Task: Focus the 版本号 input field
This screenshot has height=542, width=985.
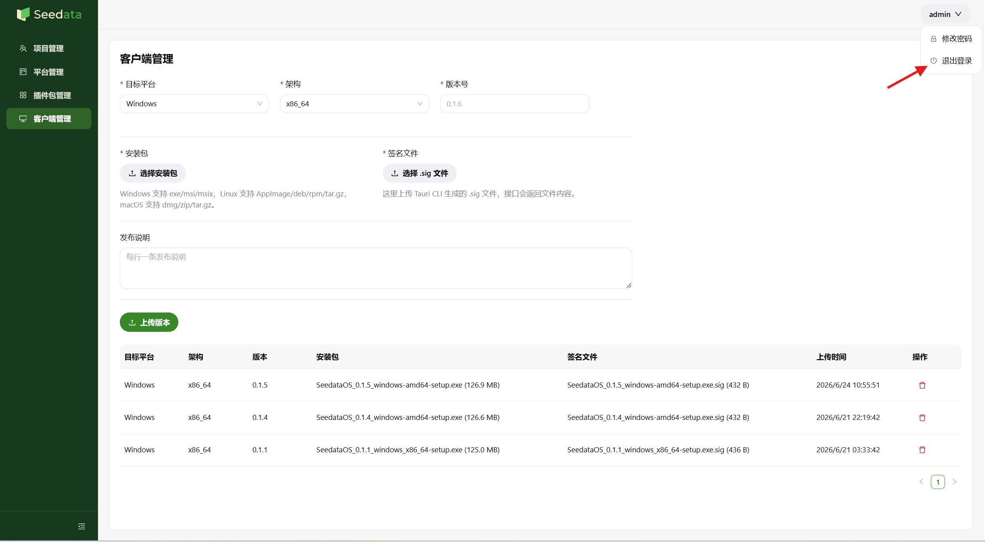Action: (x=514, y=104)
